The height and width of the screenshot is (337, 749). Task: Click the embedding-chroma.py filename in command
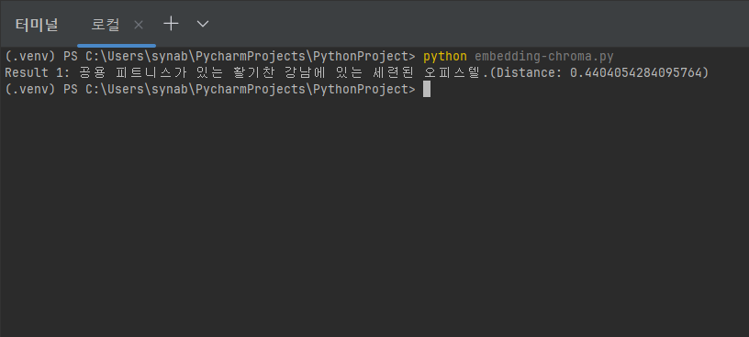(x=544, y=57)
